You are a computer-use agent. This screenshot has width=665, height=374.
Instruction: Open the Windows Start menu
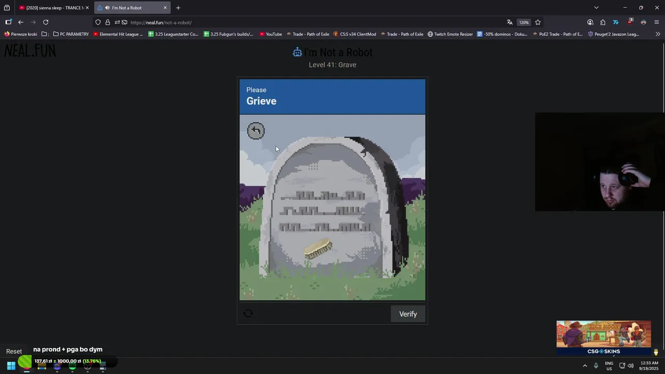[x=11, y=366]
